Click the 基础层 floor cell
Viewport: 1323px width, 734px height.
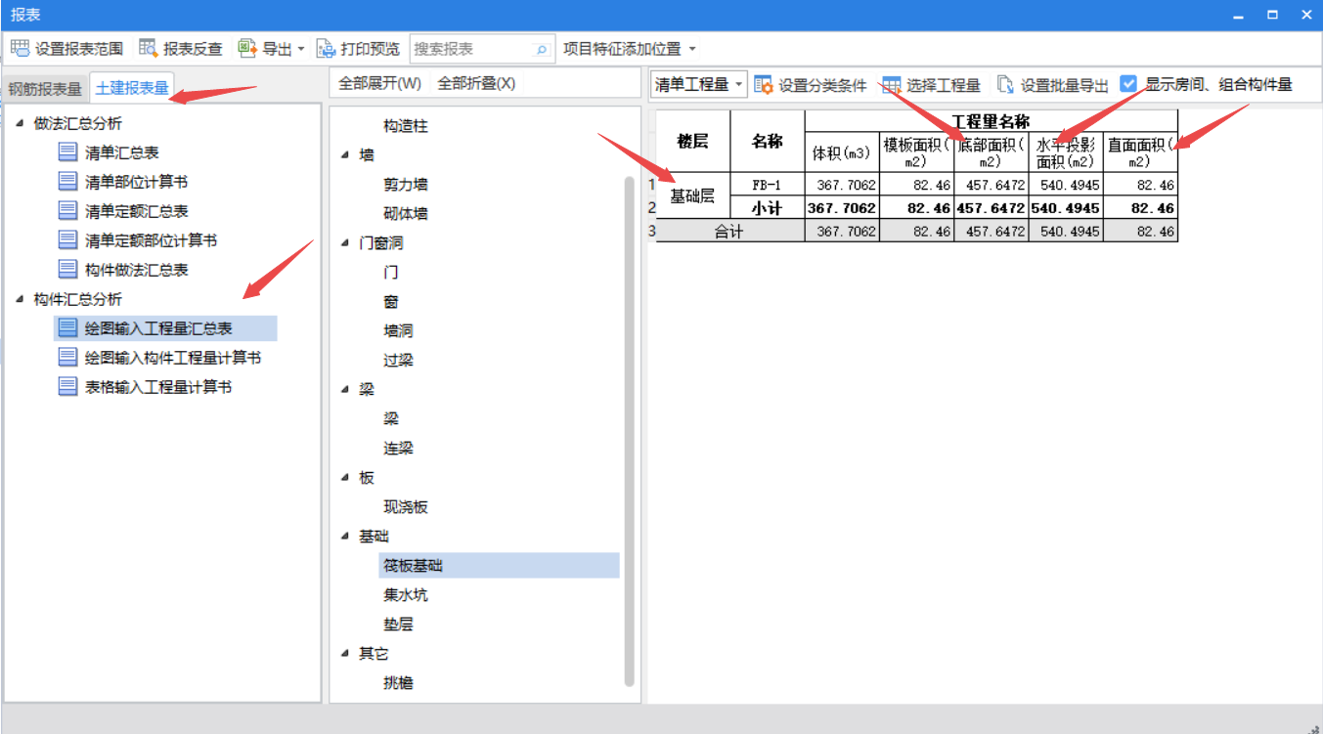(x=692, y=196)
